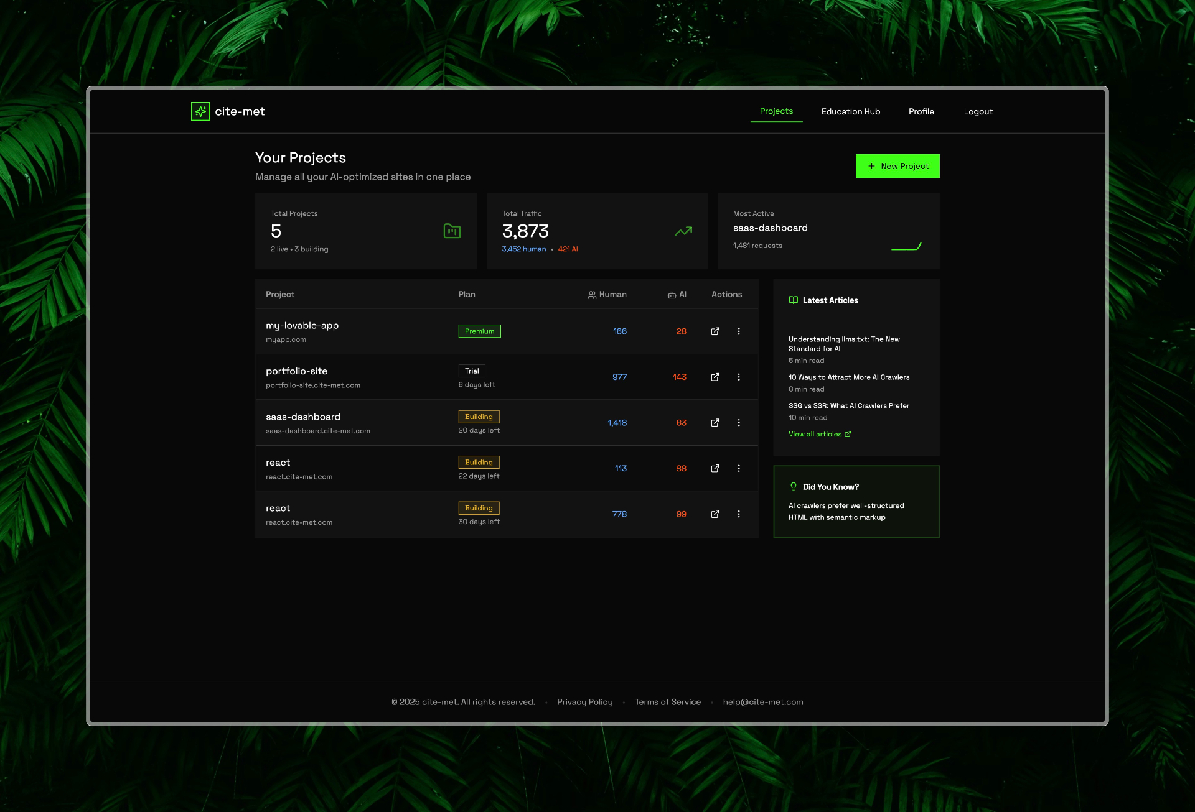Click the Human icon in the column header

coord(591,295)
